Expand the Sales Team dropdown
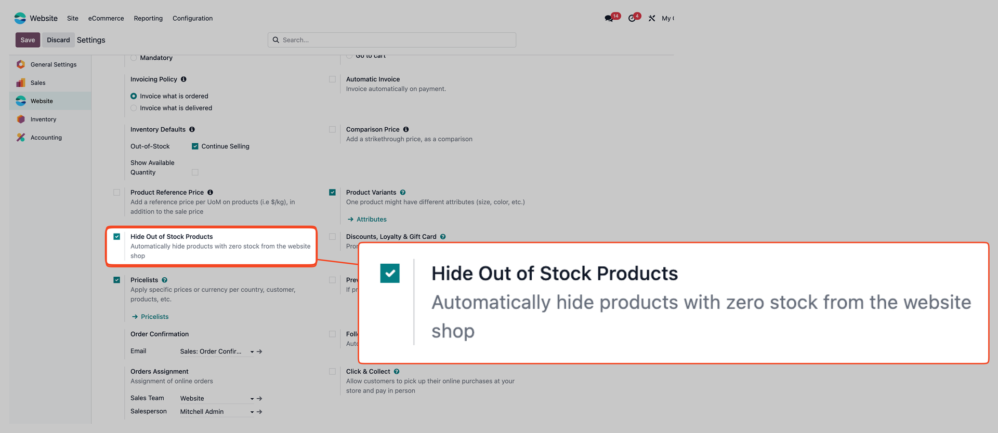Image resolution: width=998 pixels, height=433 pixels. tap(252, 399)
